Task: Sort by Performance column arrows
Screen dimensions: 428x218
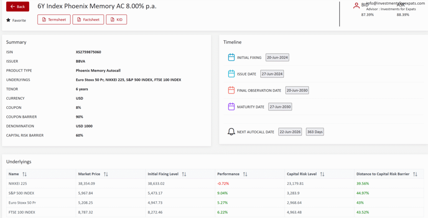Action: coord(245,174)
